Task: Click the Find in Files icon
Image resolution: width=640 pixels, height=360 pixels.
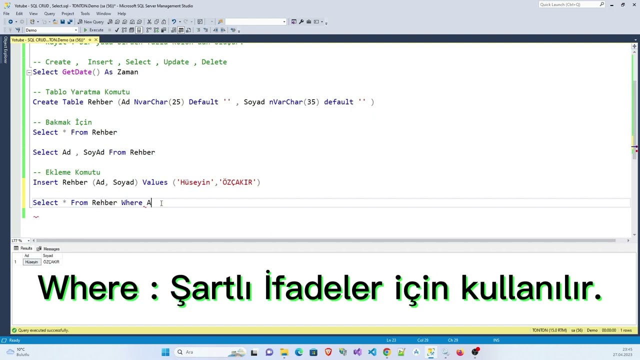Action: tap(220, 21)
